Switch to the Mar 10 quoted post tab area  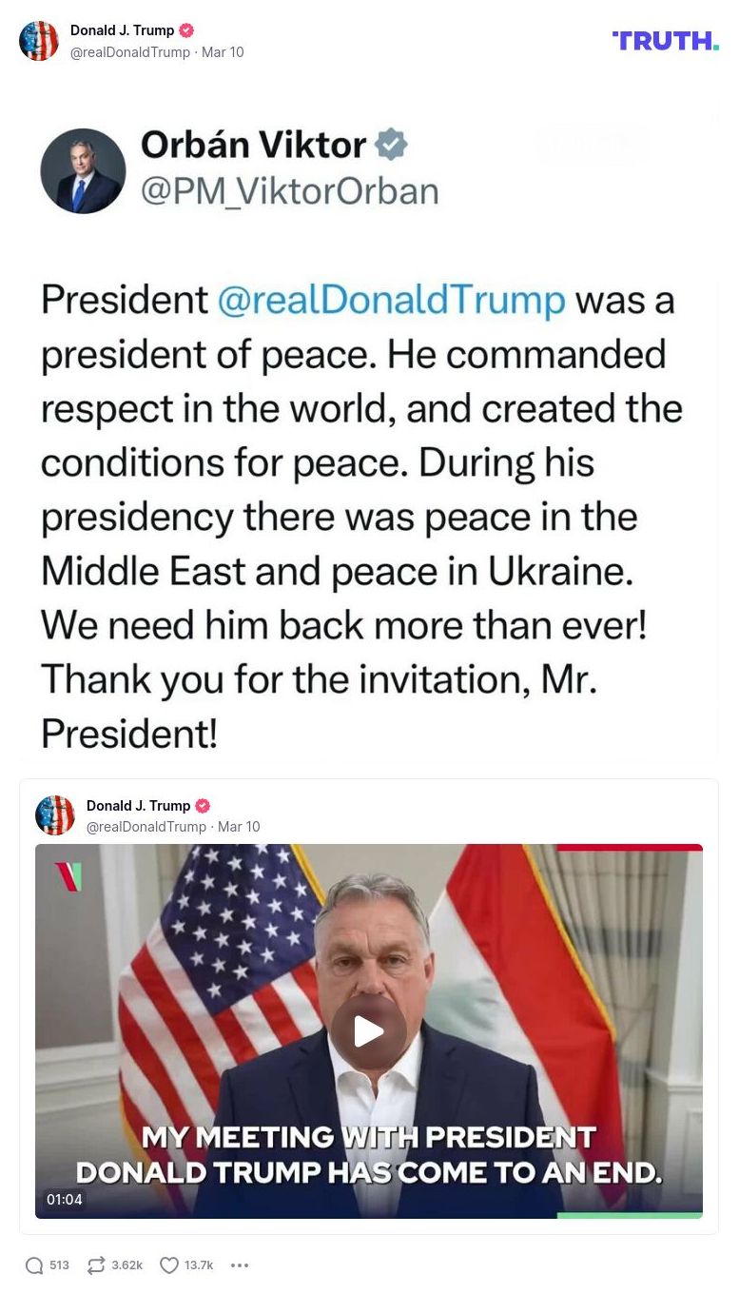pyautogui.click(x=238, y=827)
